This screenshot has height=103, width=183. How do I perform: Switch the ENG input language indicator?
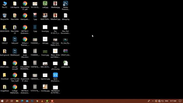coord(166,101)
